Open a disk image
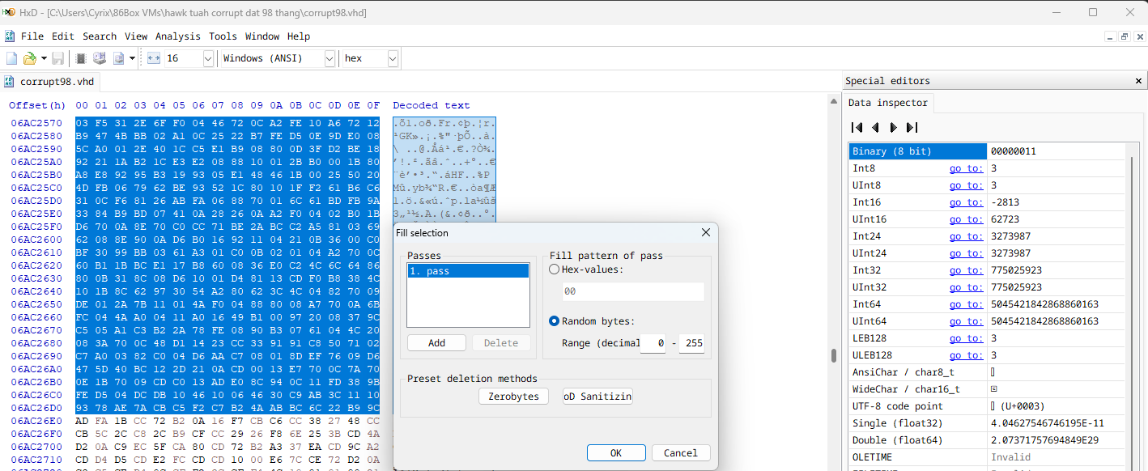This screenshot has width=1148, height=471. coord(118,57)
